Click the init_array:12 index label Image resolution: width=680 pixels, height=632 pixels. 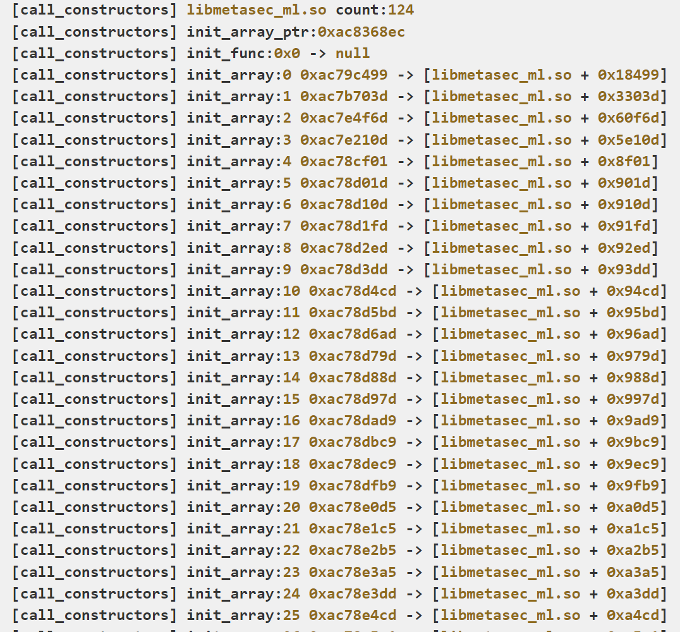(243, 334)
